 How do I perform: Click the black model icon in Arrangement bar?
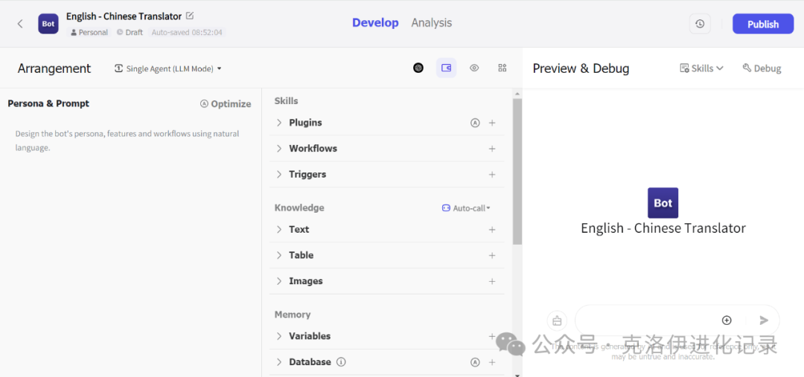(x=418, y=68)
